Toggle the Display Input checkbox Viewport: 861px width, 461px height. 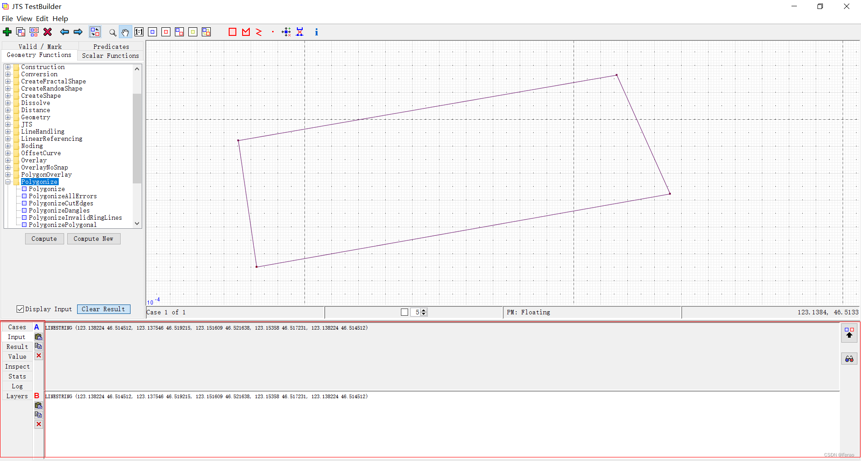pyautogui.click(x=20, y=309)
